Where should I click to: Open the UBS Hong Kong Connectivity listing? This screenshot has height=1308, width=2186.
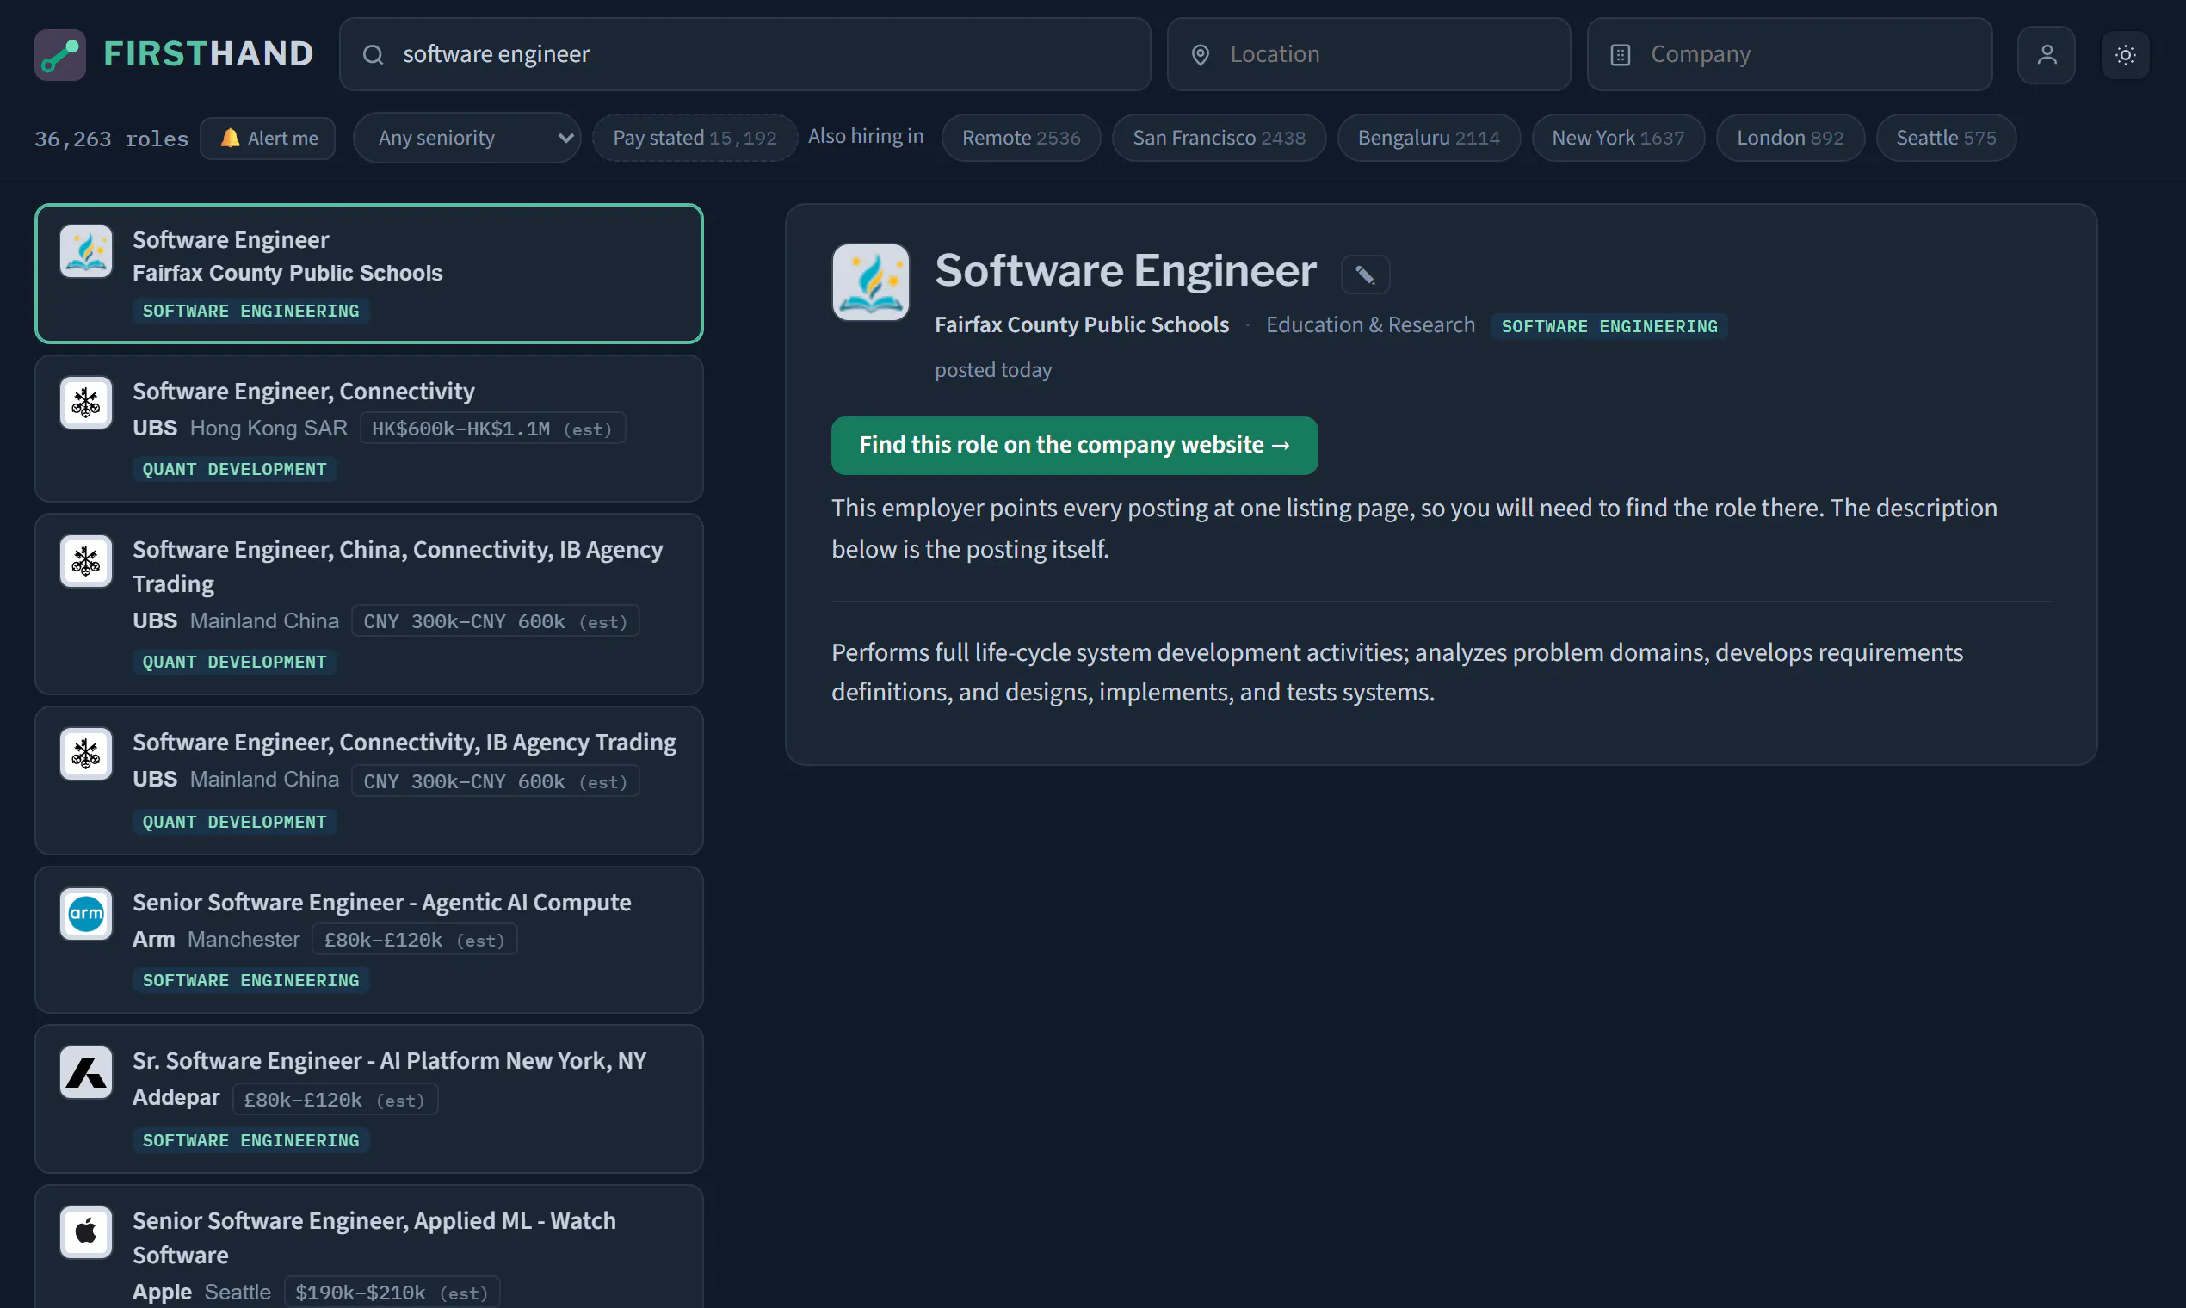pos(368,429)
